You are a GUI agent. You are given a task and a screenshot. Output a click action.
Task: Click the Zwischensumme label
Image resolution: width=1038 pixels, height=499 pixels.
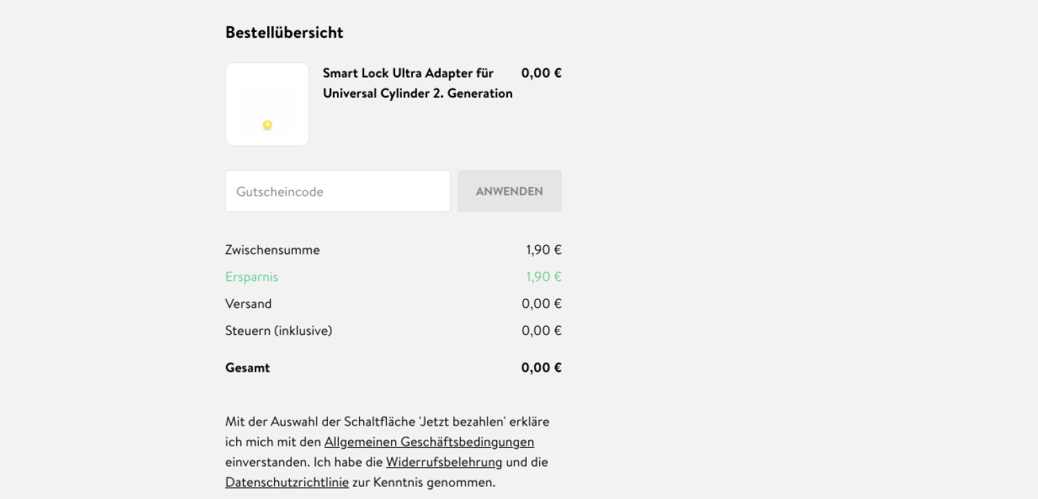pos(273,250)
